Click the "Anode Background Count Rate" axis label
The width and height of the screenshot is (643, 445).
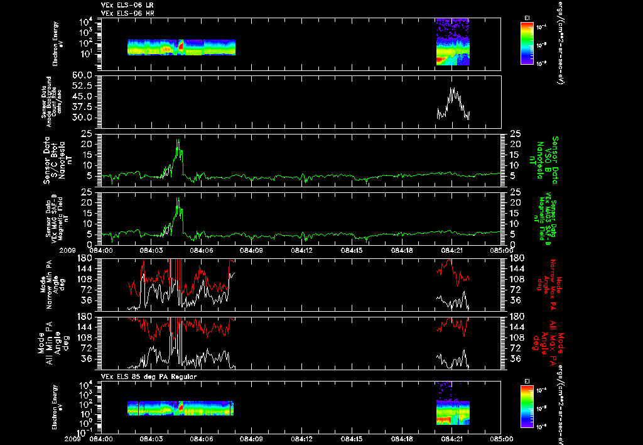click(x=52, y=102)
